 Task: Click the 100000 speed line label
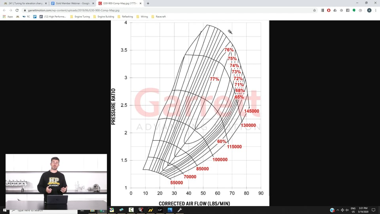tap(220, 160)
